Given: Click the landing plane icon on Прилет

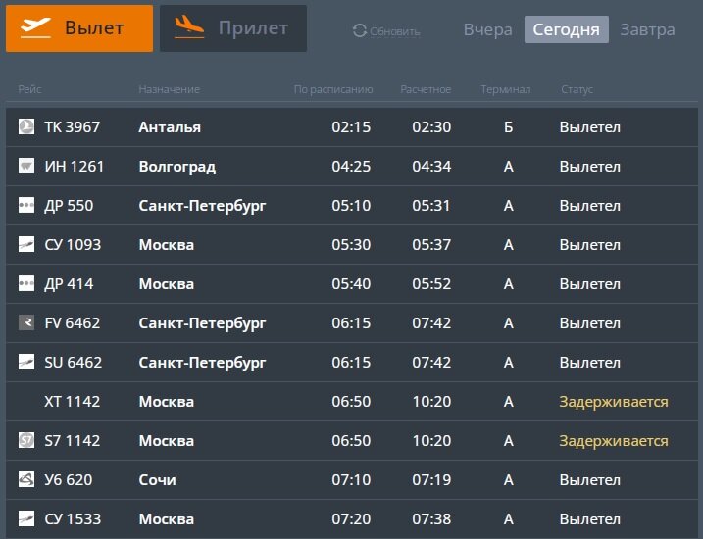Looking at the screenshot, I should point(189,26).
